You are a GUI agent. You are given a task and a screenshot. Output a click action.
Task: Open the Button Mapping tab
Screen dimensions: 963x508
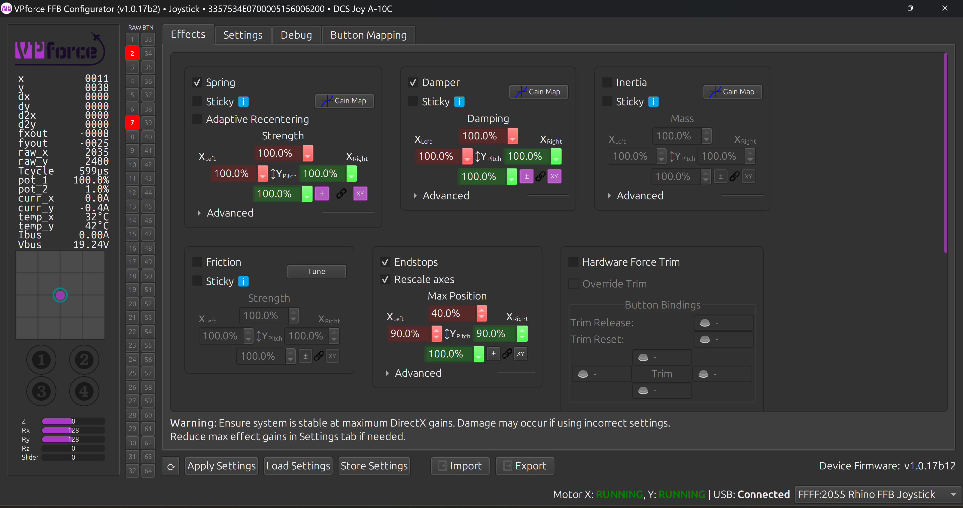click(368, 35)
